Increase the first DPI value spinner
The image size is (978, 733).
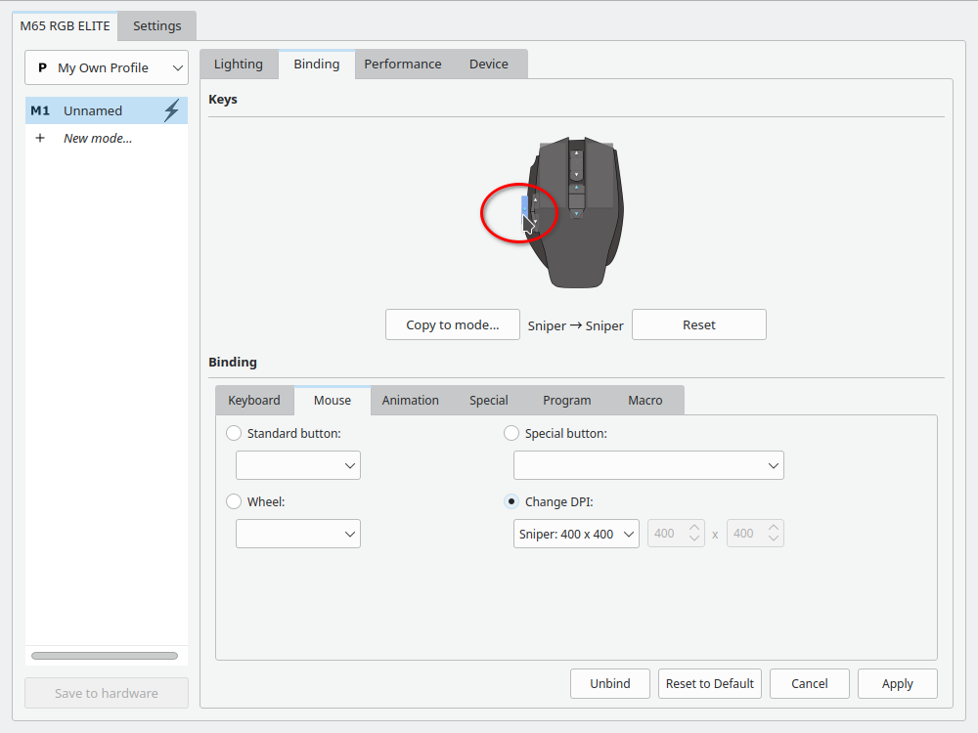[x=694, y=528]
